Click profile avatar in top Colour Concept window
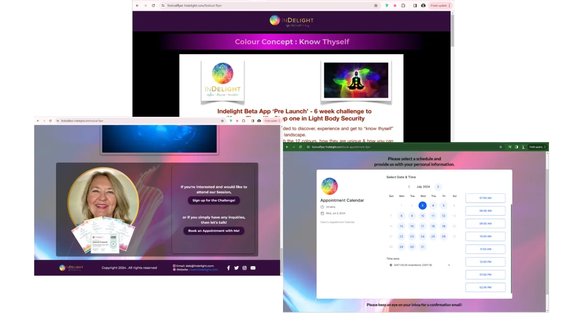The height and width of the screenshot is (318, 566). [423, 6]
